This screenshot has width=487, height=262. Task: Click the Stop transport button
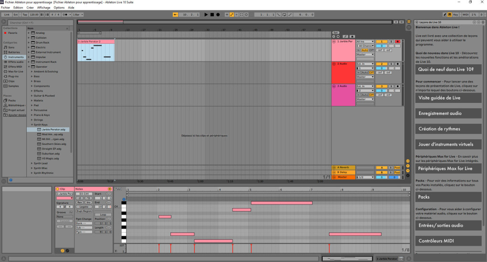212,15
